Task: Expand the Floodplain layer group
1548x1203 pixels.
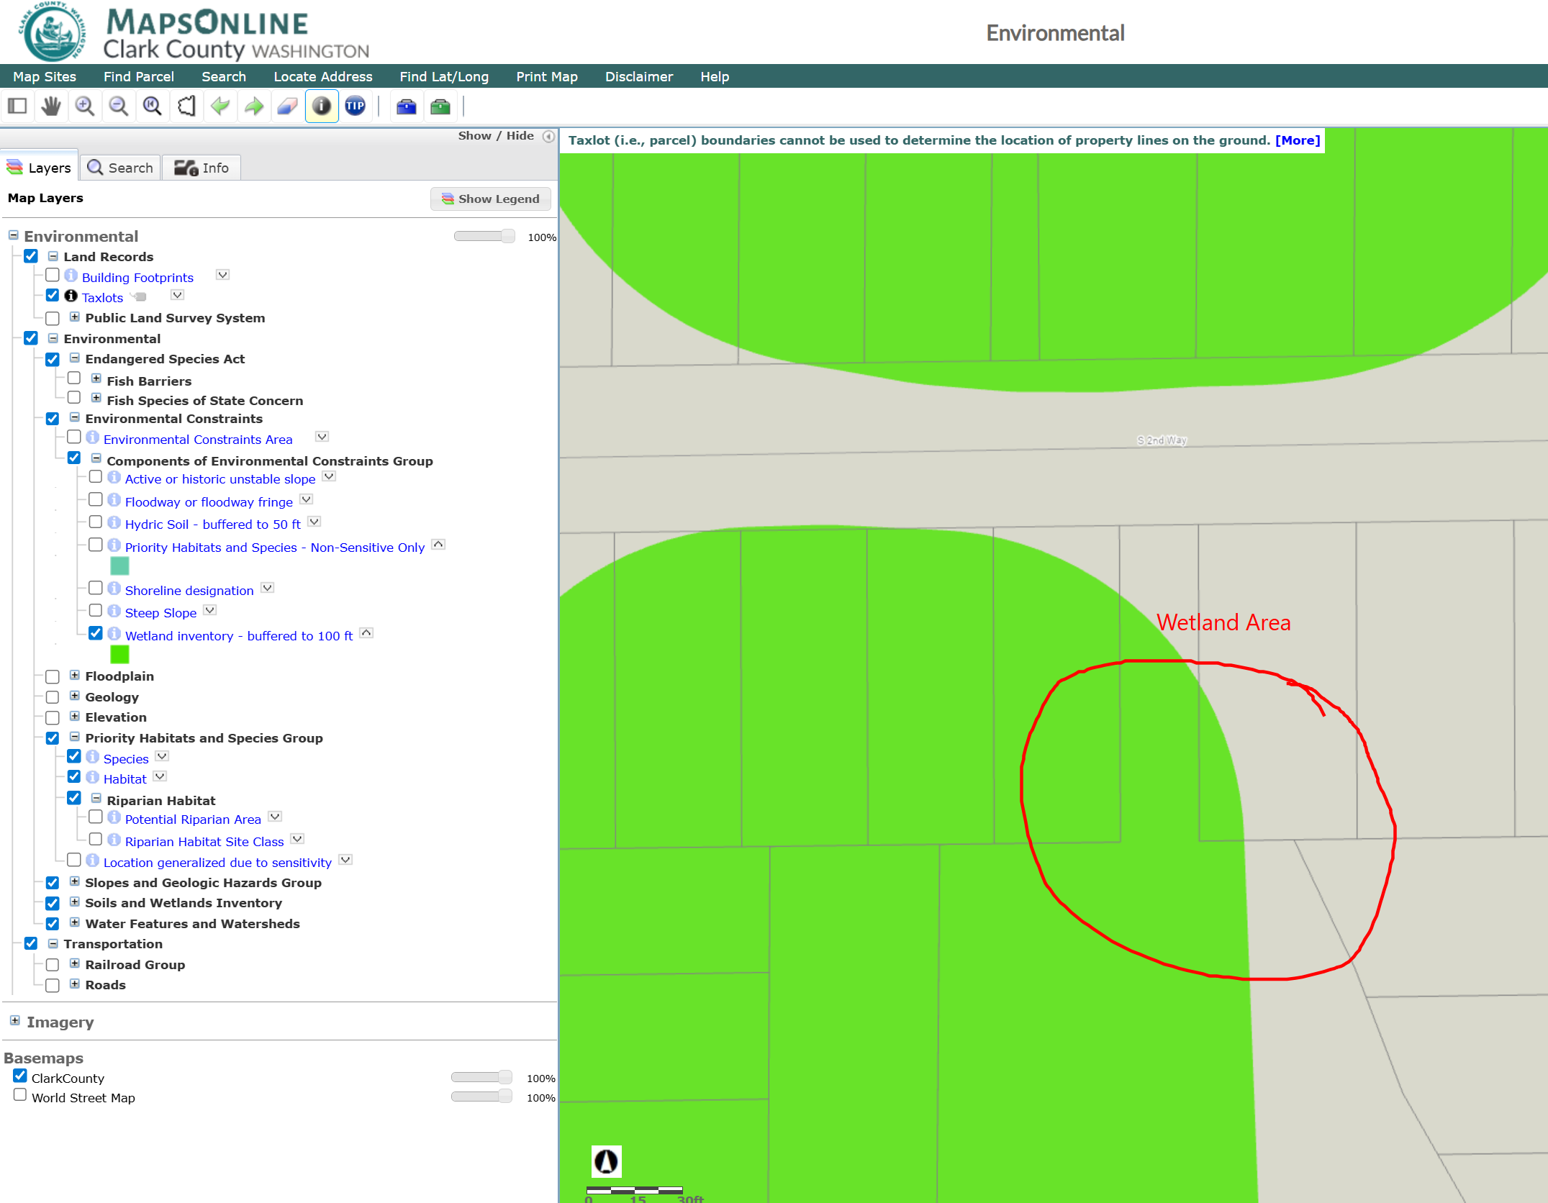Action: click(75, 676)
